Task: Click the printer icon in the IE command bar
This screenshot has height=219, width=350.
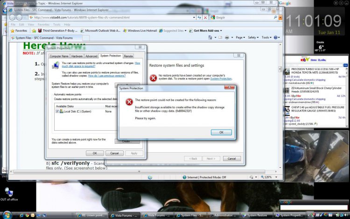Action: click(x=227, y=37)
